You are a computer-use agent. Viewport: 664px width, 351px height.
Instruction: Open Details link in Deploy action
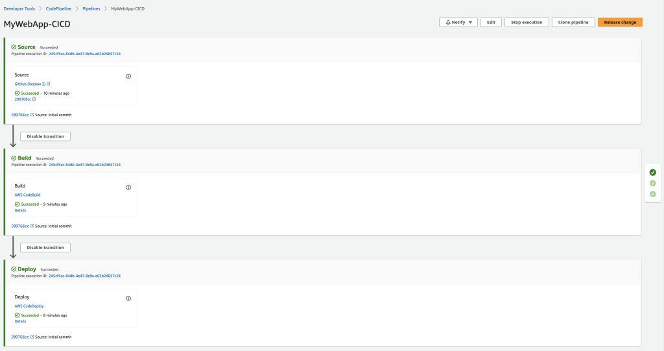[20, 321]
